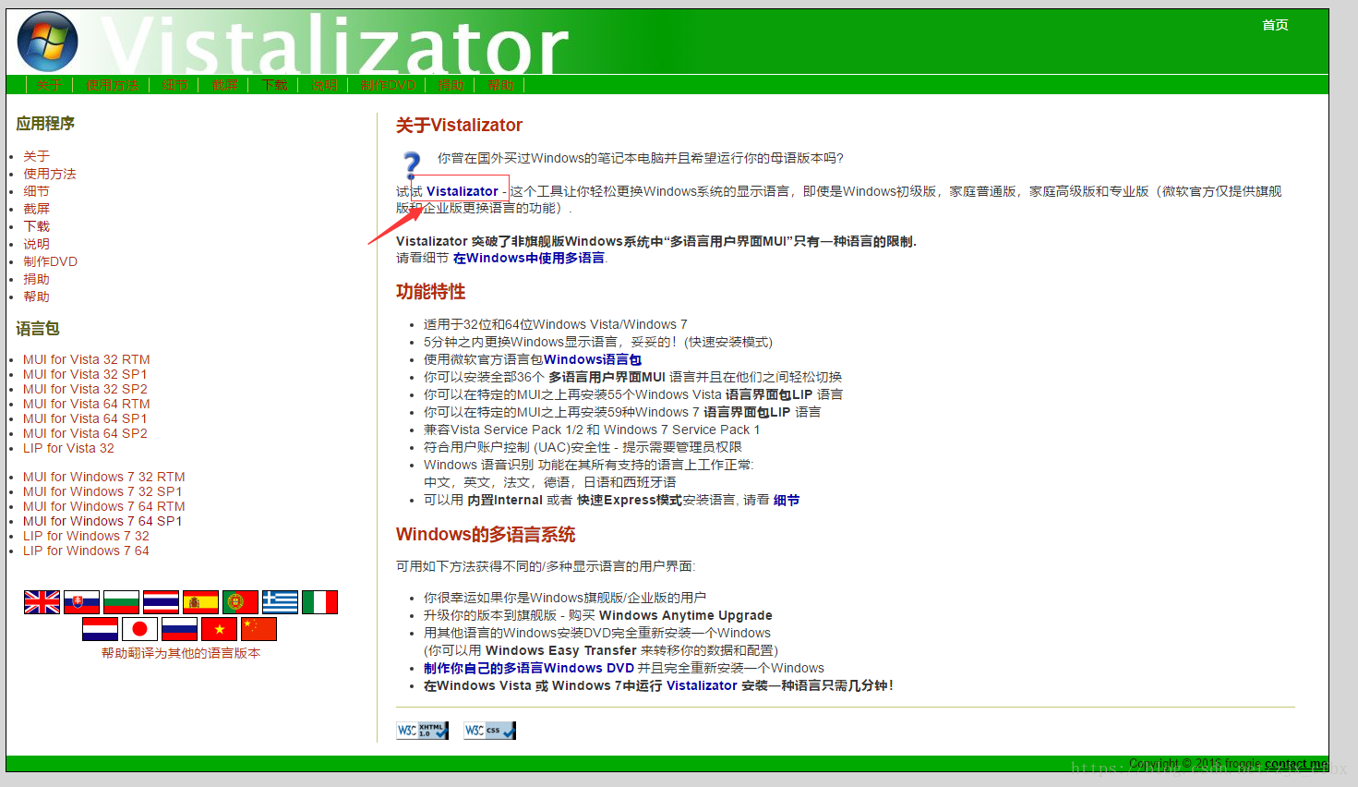The width and height of the screenshot is (1358, 787).
Task: Open 帮助 in the green navigation bar
Action: click(500, 85)
